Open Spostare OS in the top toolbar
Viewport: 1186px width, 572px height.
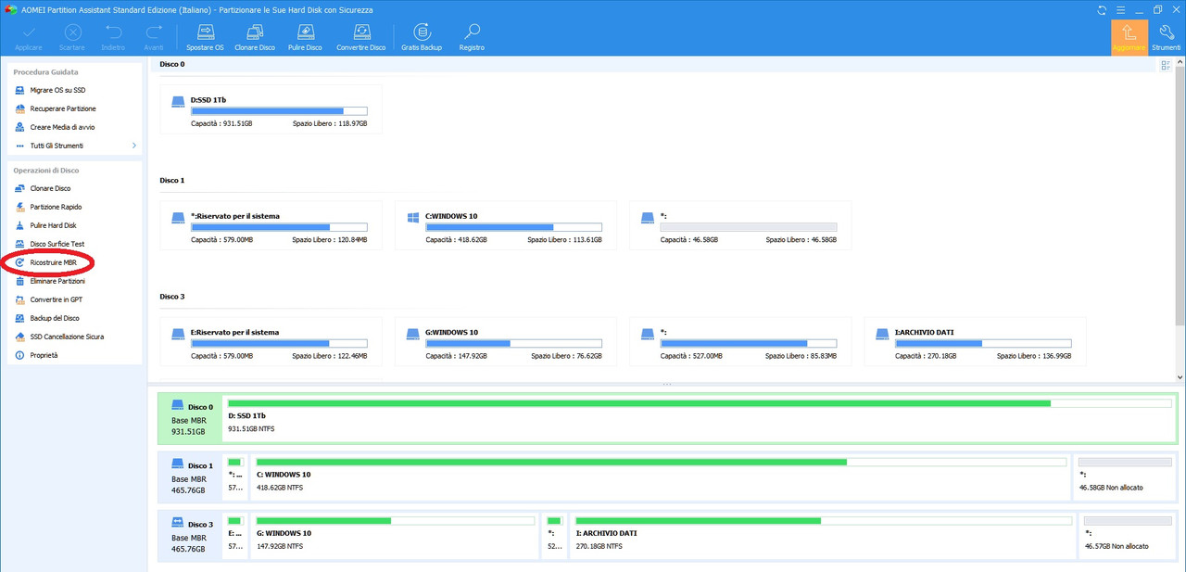click(205, 37)
